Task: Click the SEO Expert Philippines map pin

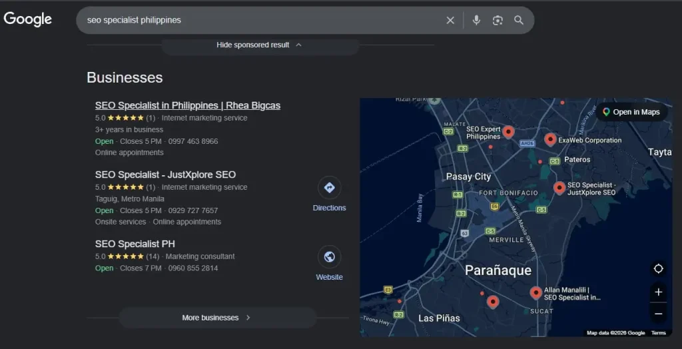Action: click(x=508, y=131)
